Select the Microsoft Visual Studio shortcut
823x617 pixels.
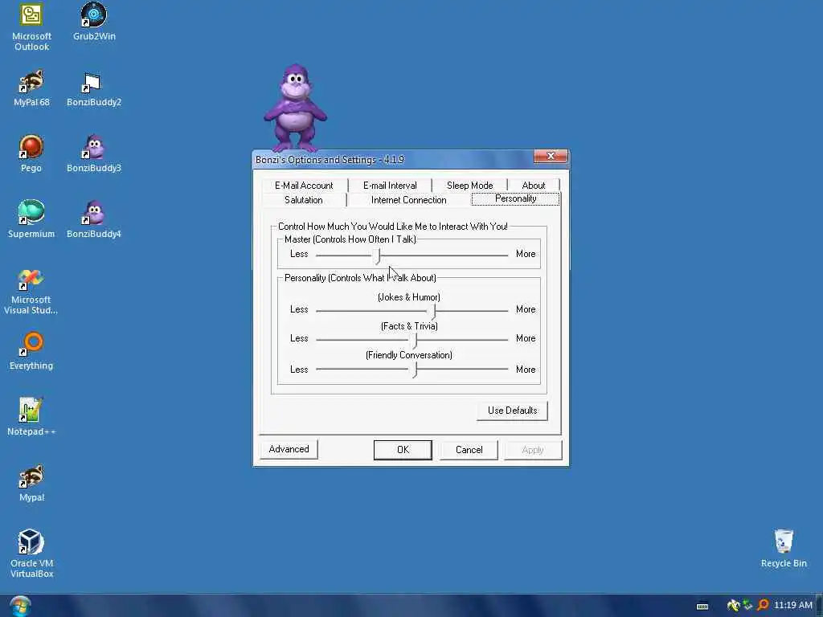(31, 292)
